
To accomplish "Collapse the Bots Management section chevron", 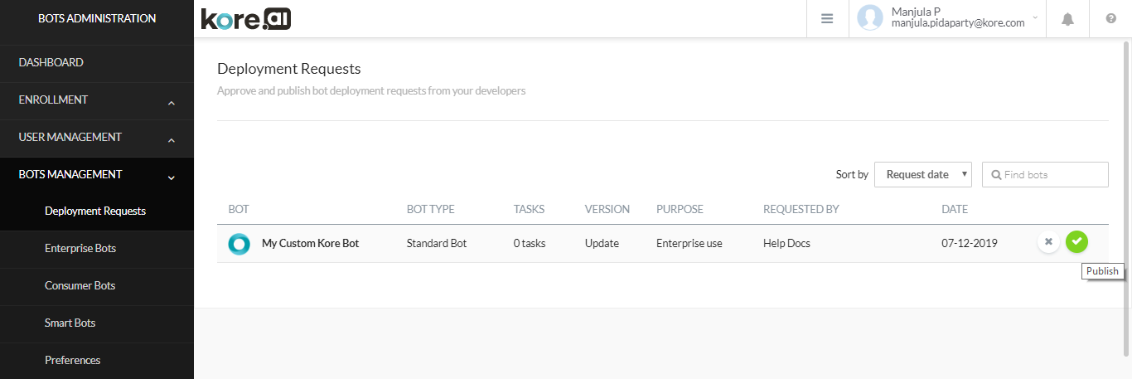I will [172, 177].
